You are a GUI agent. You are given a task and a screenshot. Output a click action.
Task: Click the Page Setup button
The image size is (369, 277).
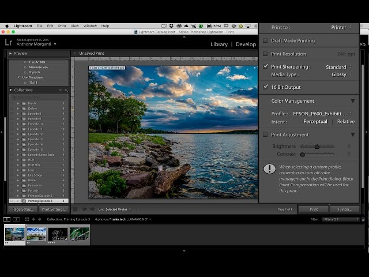[23, 209]
